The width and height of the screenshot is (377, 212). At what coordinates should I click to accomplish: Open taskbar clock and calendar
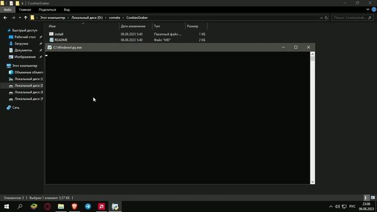pyautogui.click(x=366, y=207)
